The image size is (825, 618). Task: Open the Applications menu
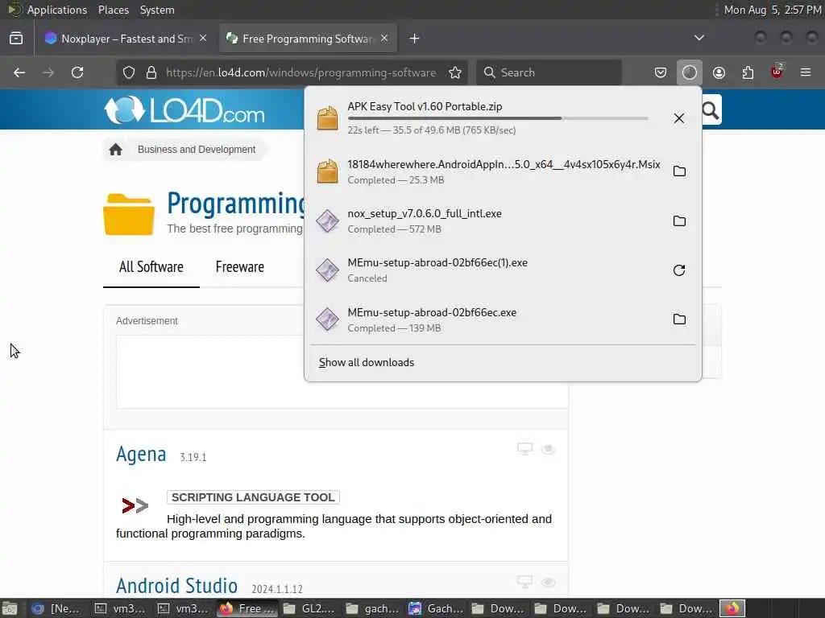(x=57, y=10)
